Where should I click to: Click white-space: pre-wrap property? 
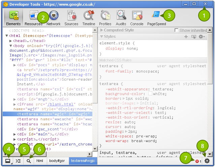click(131, 136)
